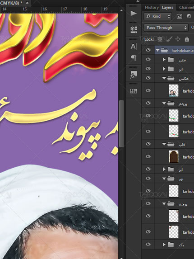Hide the قاب group

tap(148, 144)
